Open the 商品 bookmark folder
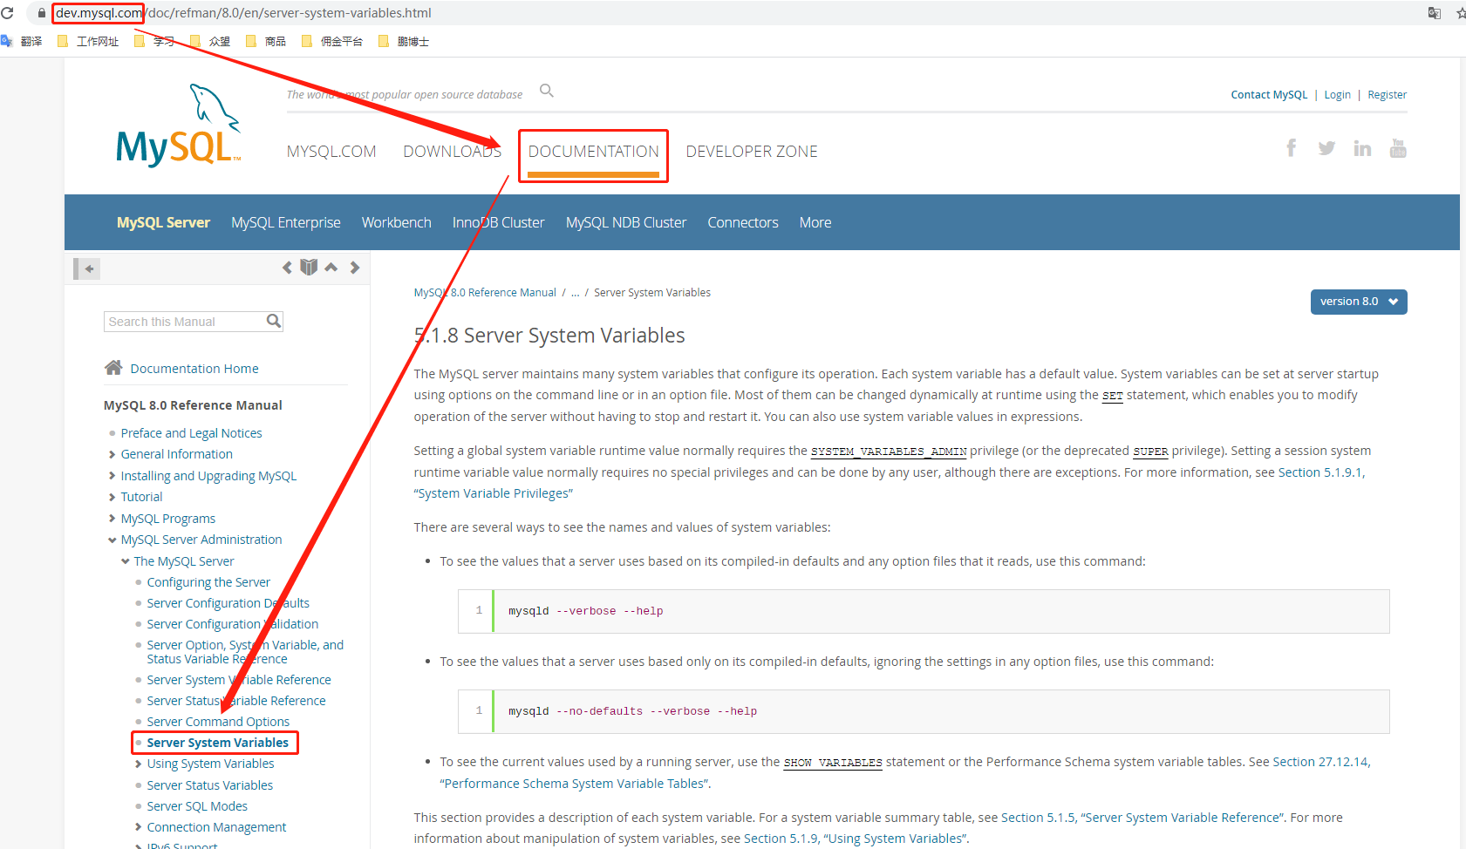This screenshot has height=849, width=1466. (266, 41)
